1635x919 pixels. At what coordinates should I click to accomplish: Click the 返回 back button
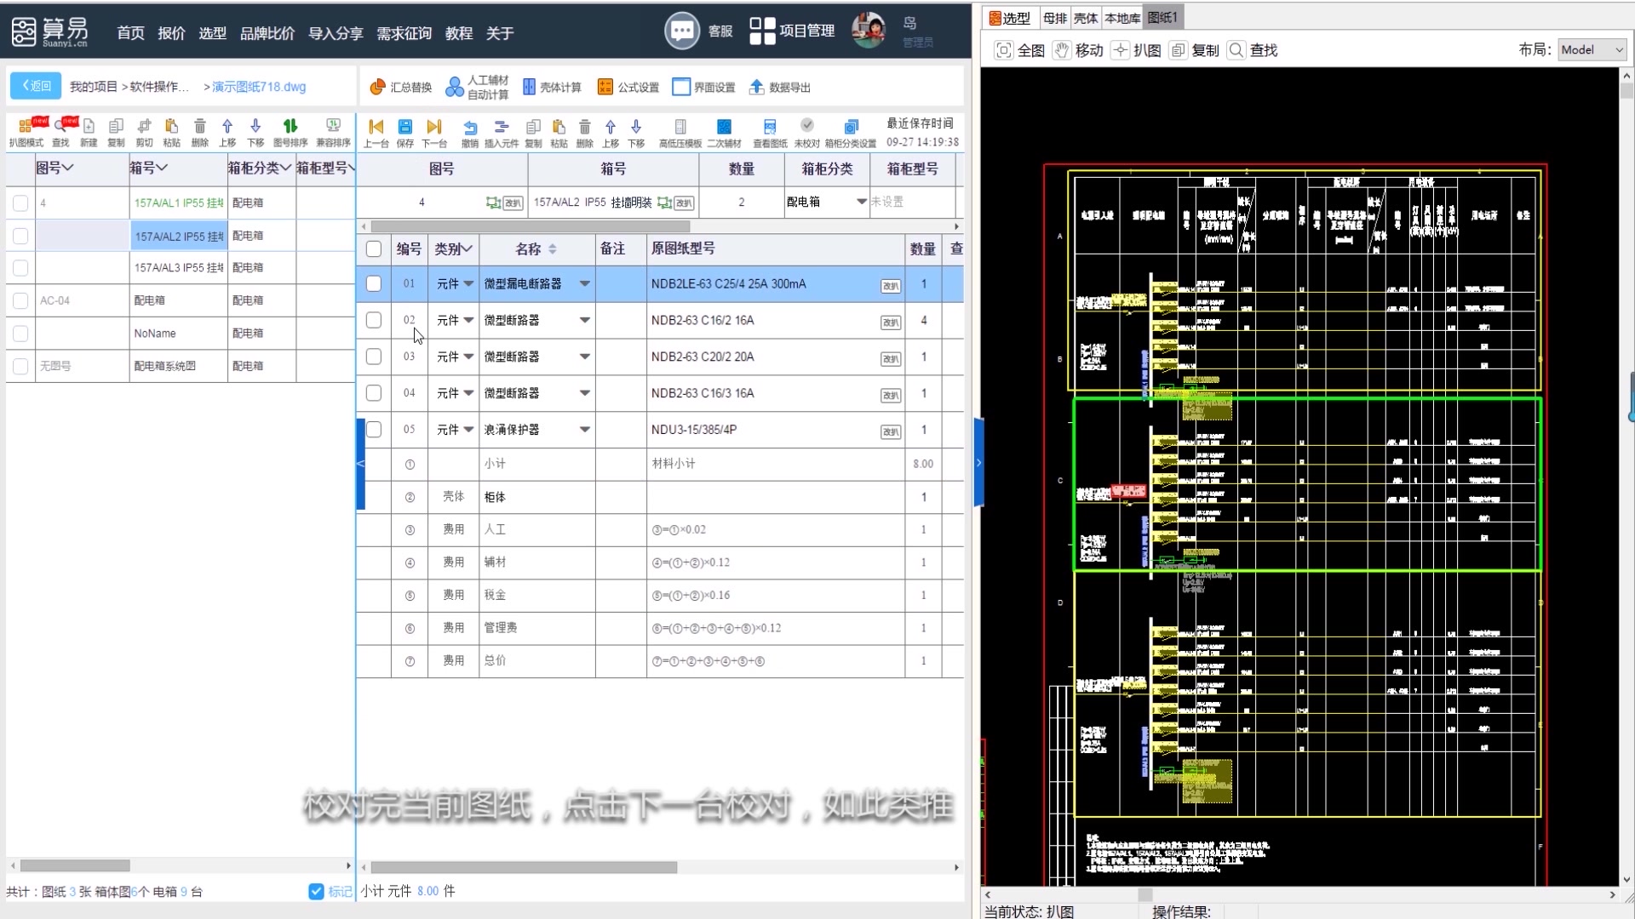click(x=36, y=86)
